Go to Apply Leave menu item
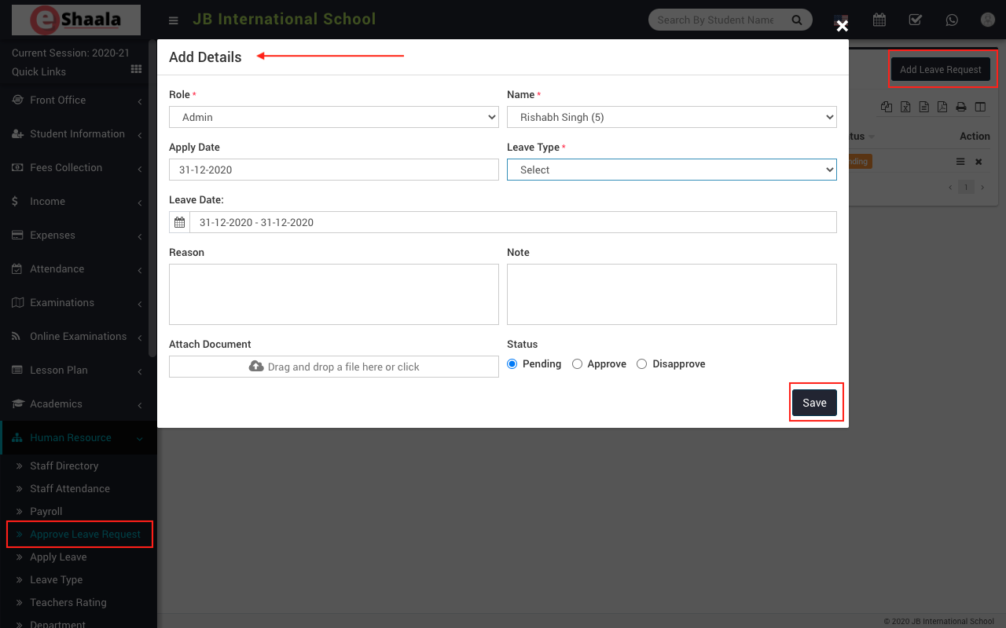The width and height of the screenshot is (1006, 628). [x=58, y=557]
